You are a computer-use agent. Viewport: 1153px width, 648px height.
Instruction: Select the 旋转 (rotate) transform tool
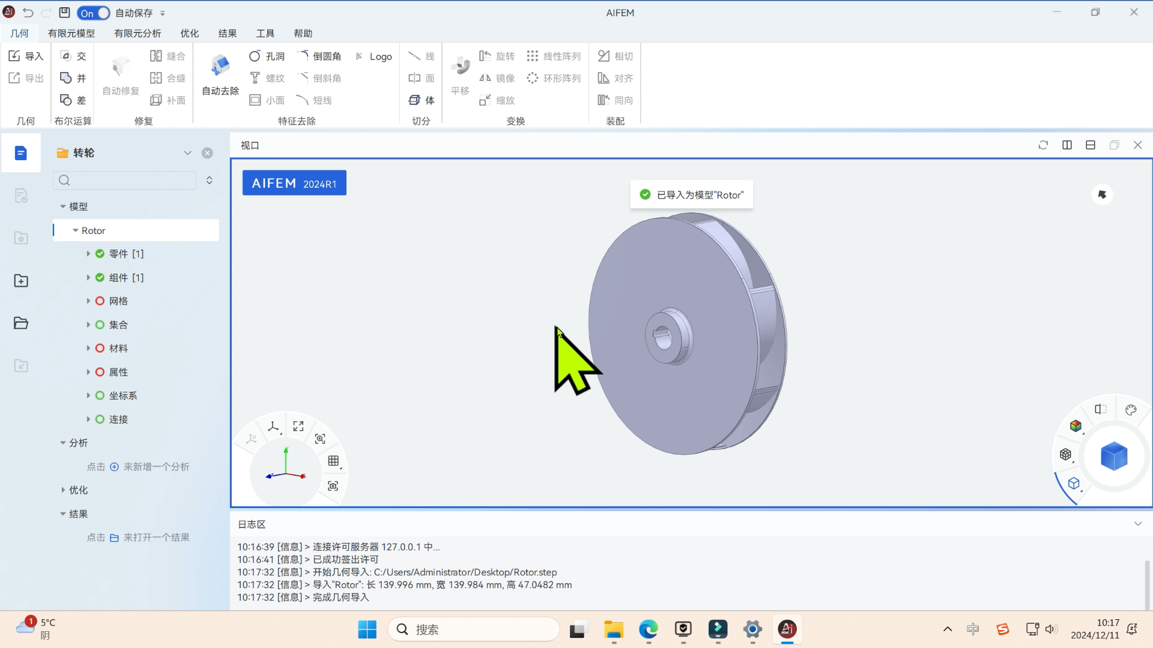click(x=498, y=55)
